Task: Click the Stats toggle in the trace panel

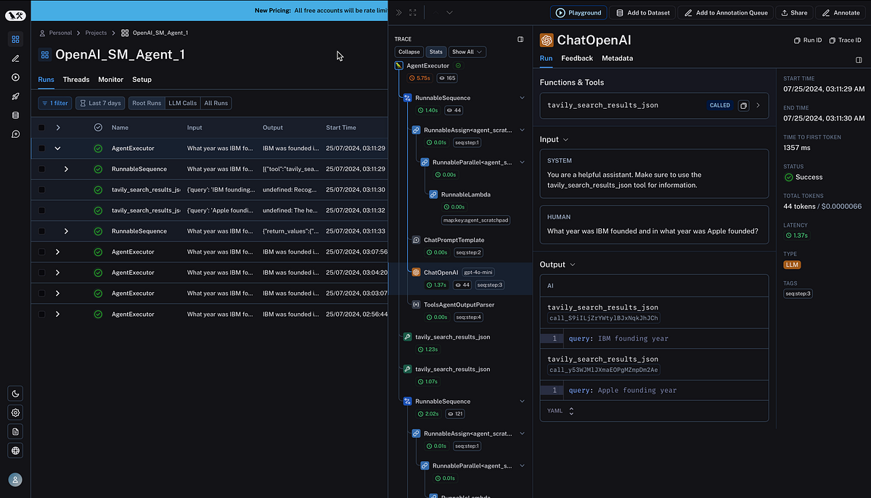Action: (435, 51)
